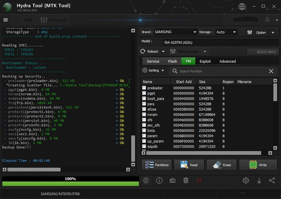The height and width of the screenshot is (199, 281).
Task: Select the PM tab
Action: tap(188, 62)
